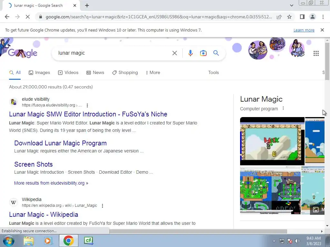Switch to Videos results tab

[x=68, y=73]
